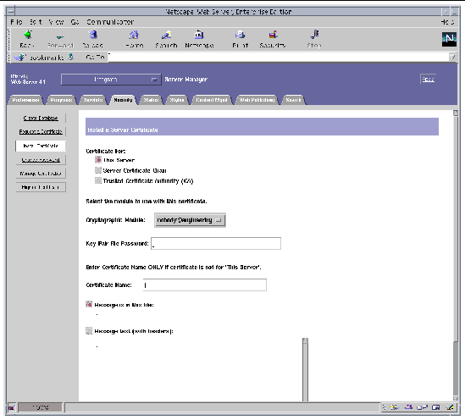Open the Help menu
465x420 pixels.
click(x=447, y=22)
